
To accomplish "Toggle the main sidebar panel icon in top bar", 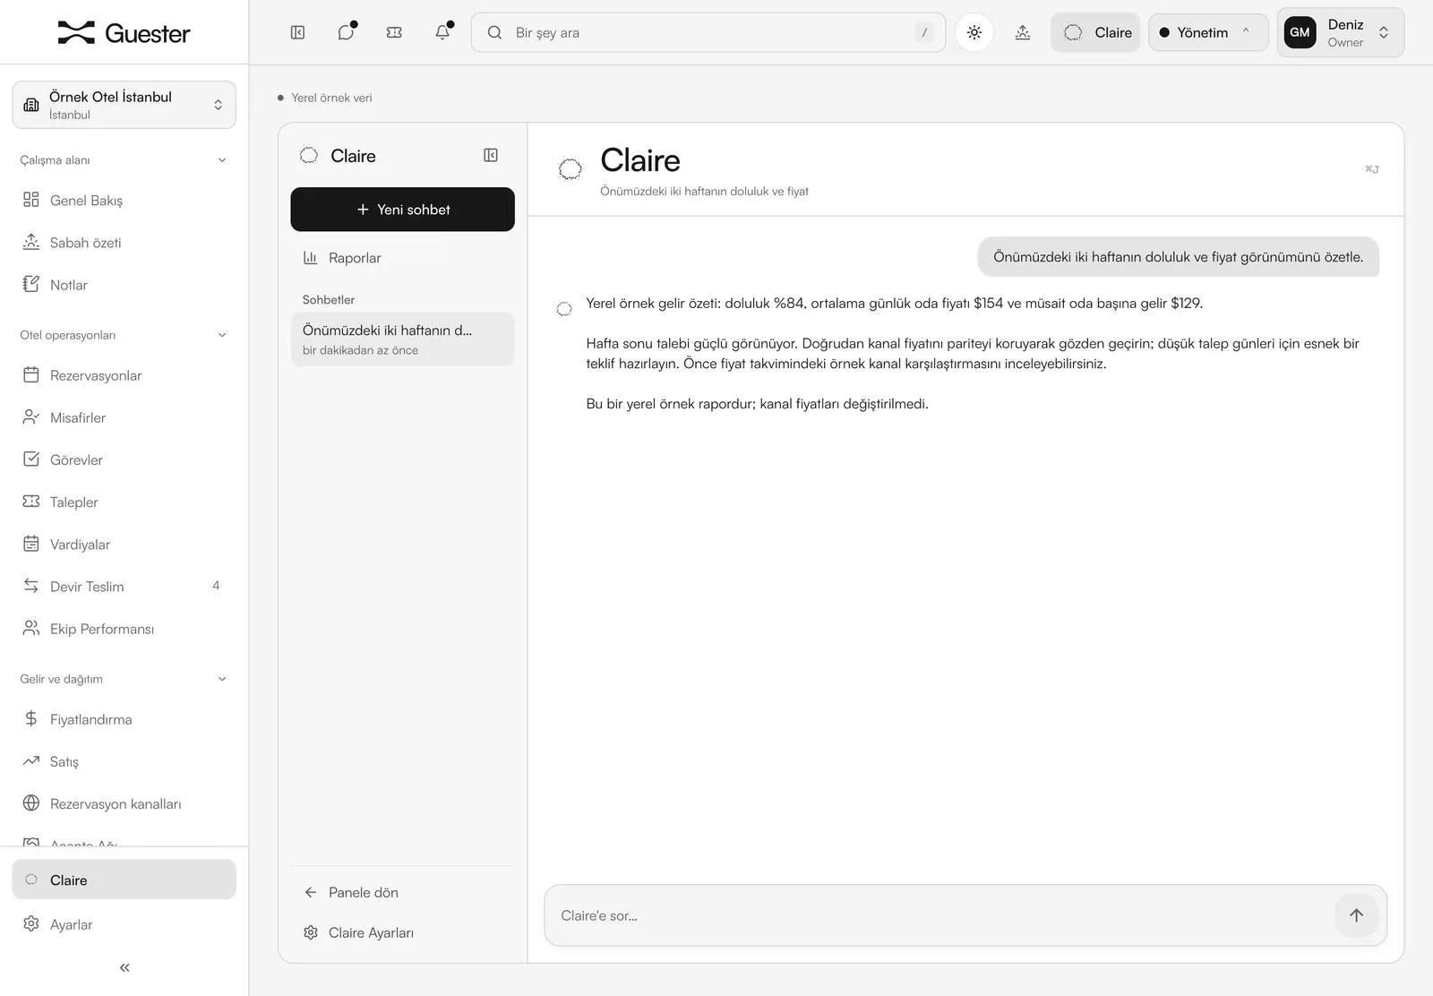I will (x=298, y=32).
